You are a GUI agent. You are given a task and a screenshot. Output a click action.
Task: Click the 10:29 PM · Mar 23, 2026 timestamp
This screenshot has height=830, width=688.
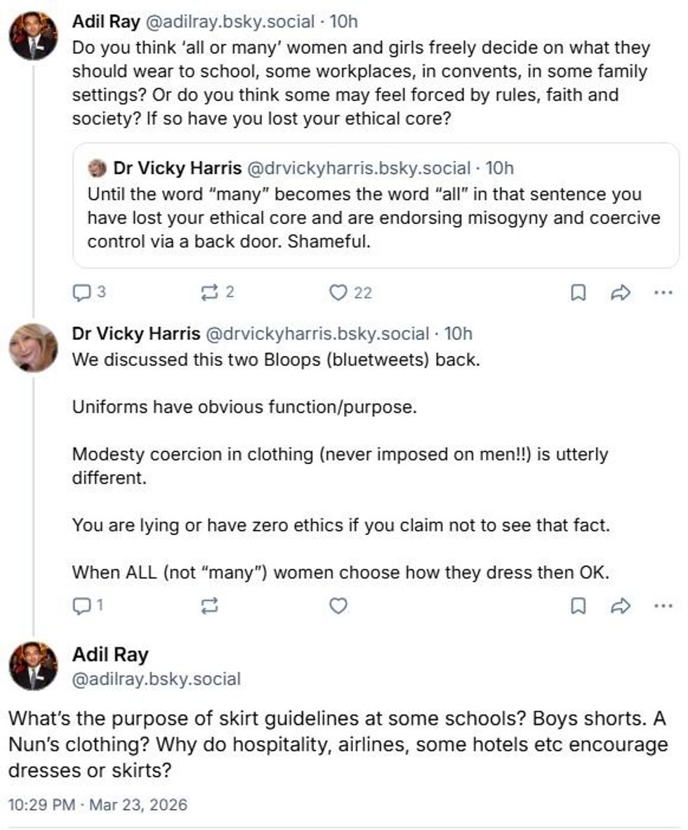[x=98, y=804]
